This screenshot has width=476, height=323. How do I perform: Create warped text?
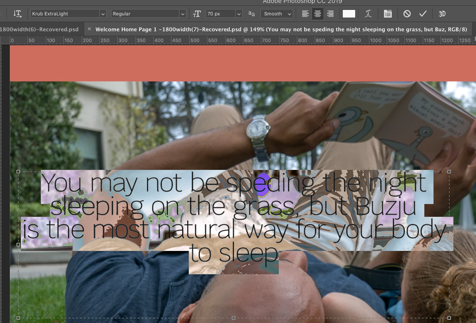[x=368, y=14]
